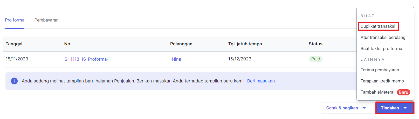Click the Tindakan dropdown arrow icon
The image size is (419, 119).
pyautogui.click(x=405, y=108)
